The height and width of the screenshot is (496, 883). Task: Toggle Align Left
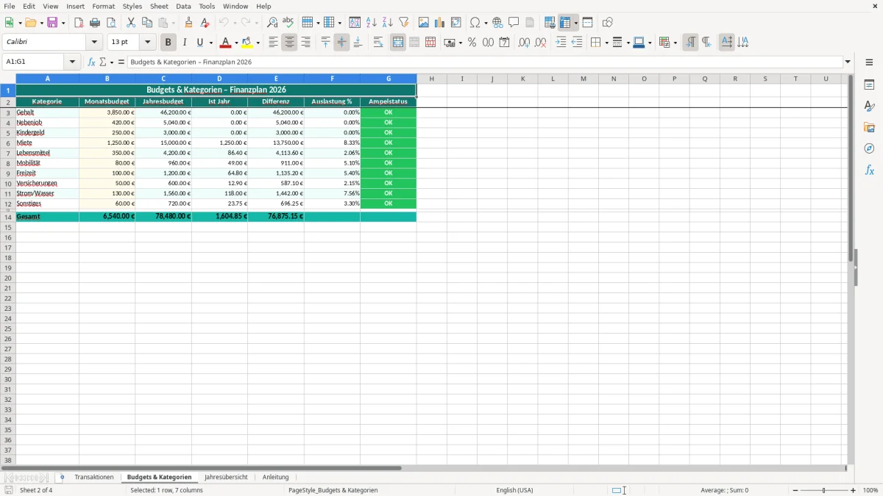tap(273, 43)
